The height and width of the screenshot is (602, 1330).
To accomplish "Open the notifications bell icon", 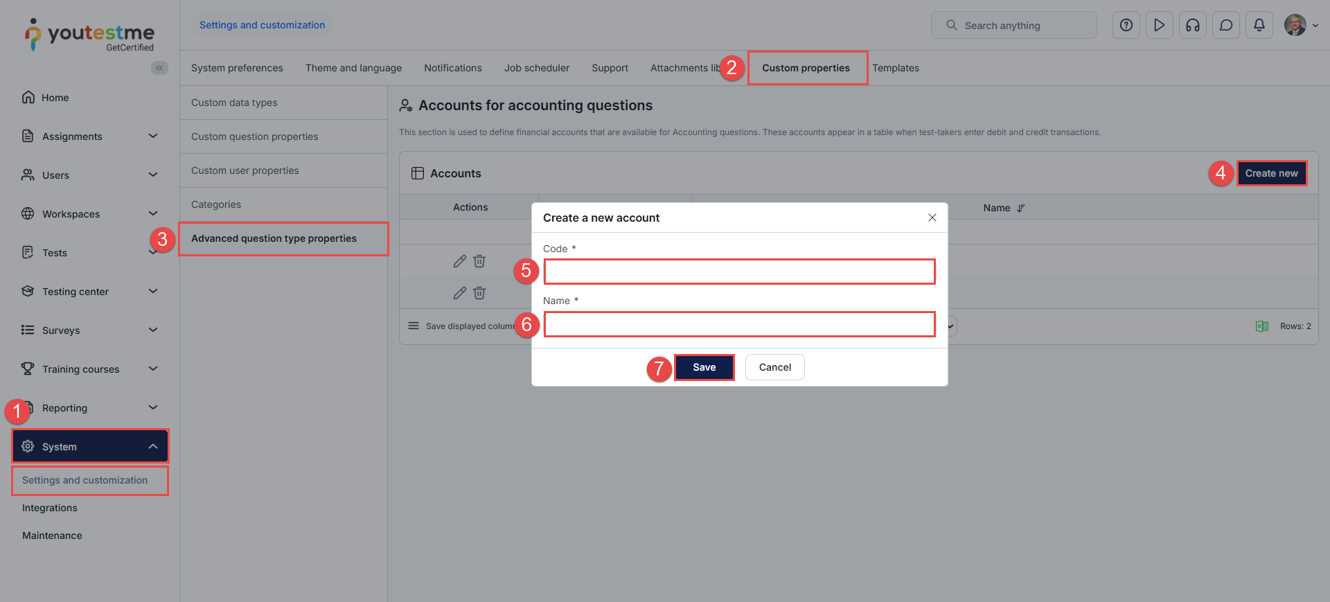I will [1259, 26].
